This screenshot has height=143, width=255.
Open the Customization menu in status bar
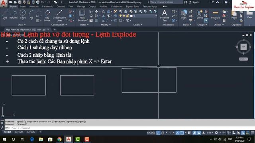tap(253, 133)
